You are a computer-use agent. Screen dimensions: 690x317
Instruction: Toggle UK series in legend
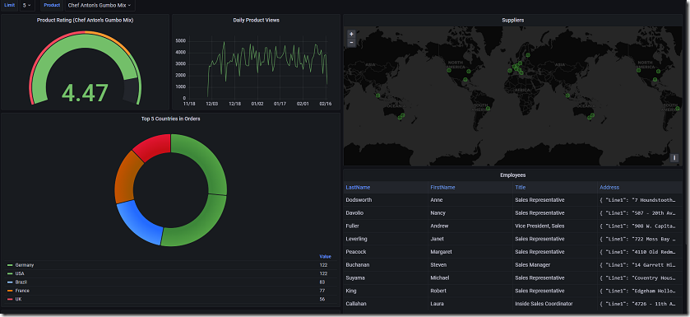click(18, 300)
